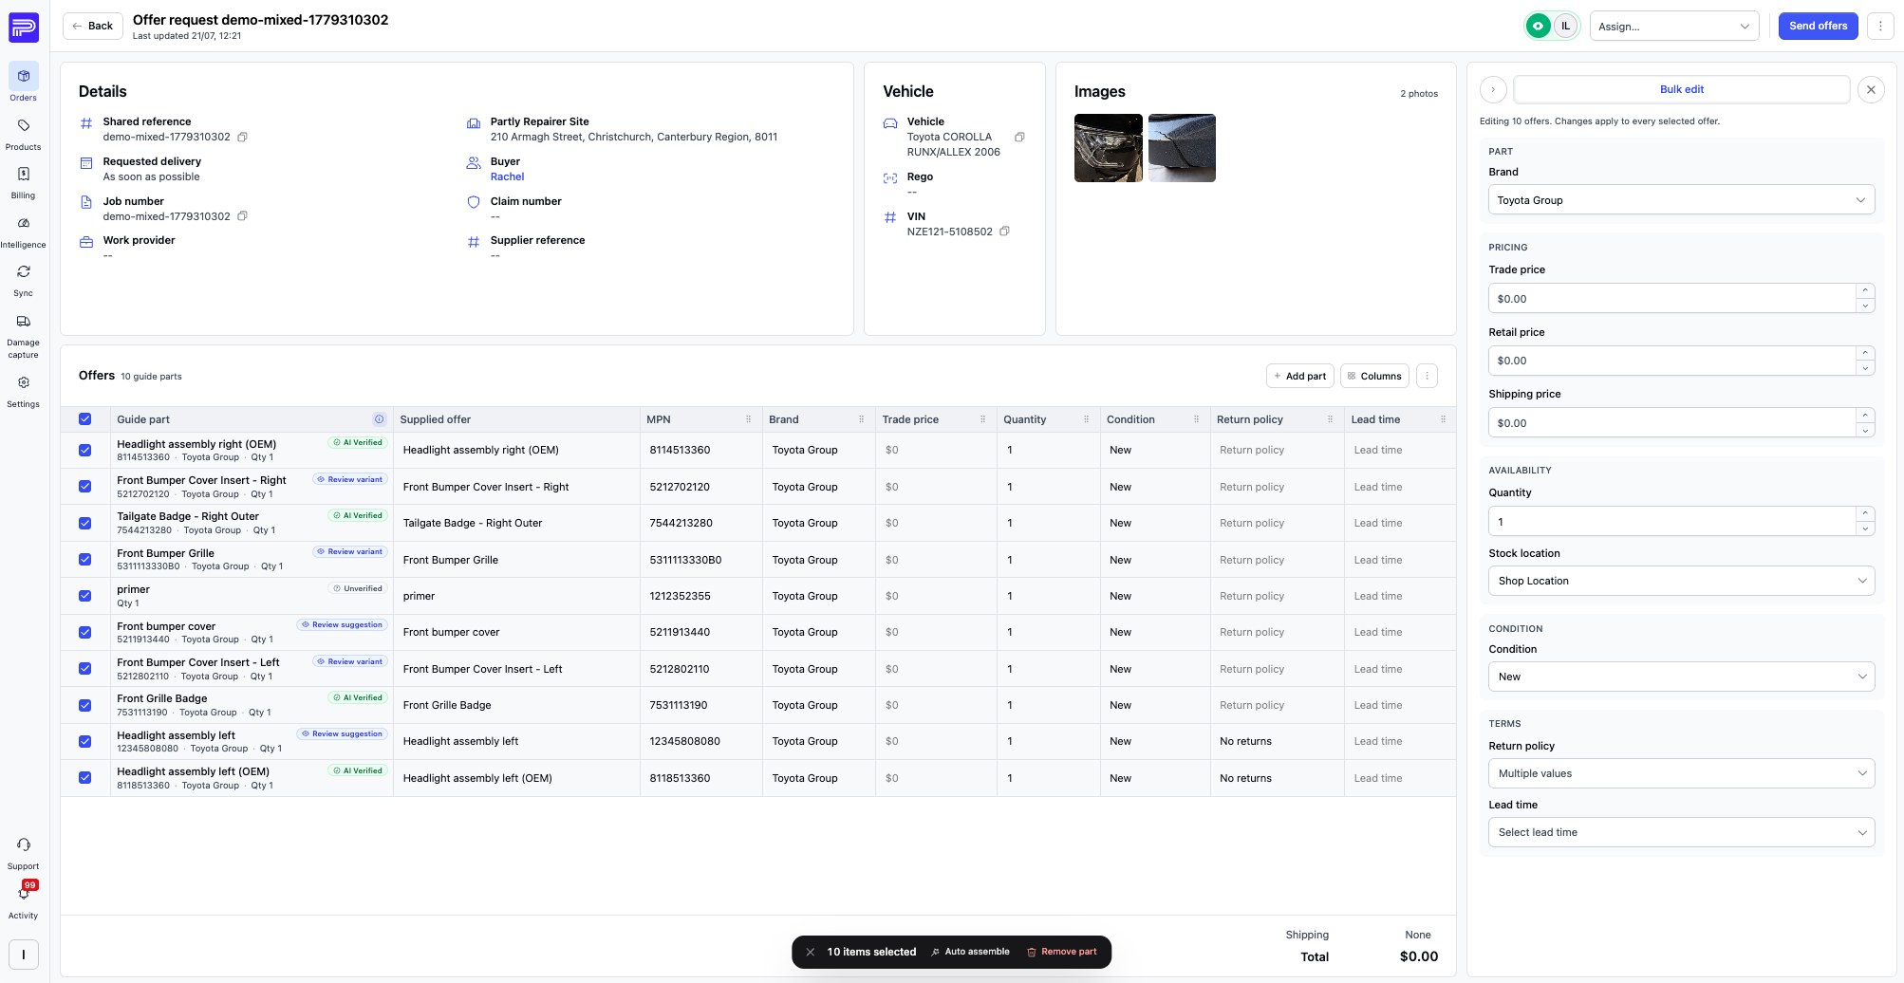This screenshot has width=1904, height=983.
Task: Open the buyer Rachel link
Action: point(507,176)
